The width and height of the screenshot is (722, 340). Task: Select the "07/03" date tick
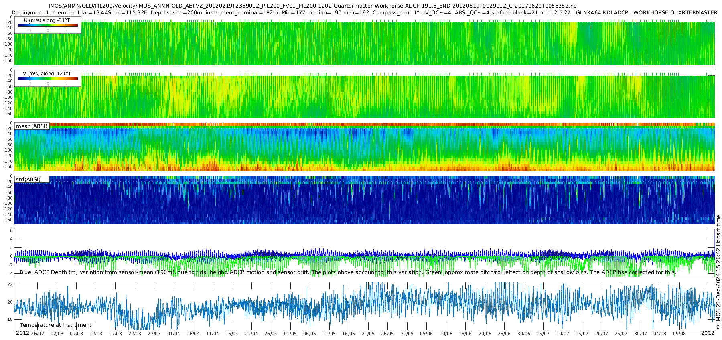point(77,334)
